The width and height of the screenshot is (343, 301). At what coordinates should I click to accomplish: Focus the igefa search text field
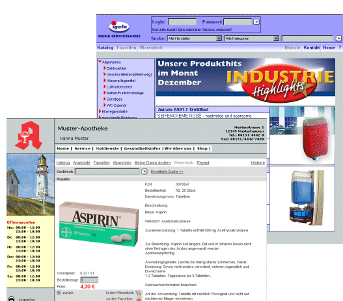pyautogui.click(x=307, y=38)
